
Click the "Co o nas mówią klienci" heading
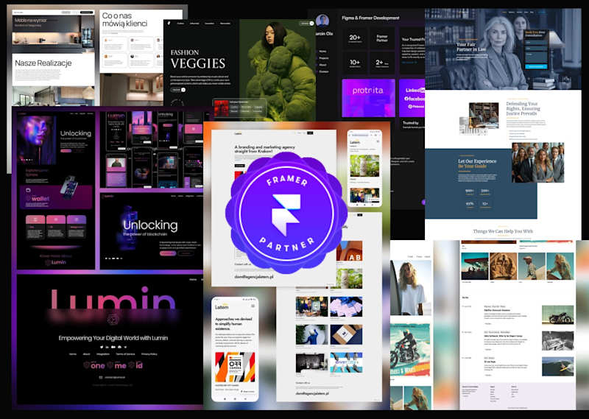124,20
